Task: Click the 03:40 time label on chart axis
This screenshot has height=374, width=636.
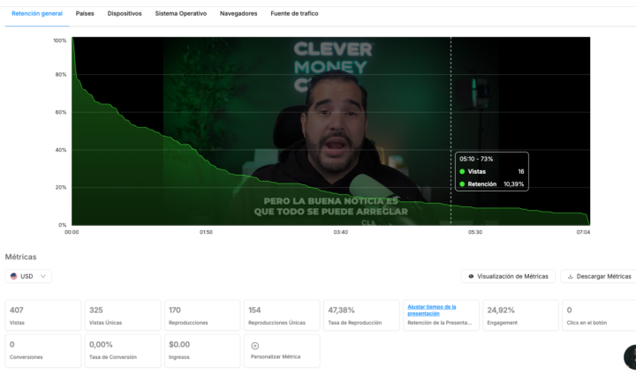Action: coord(340,232)
